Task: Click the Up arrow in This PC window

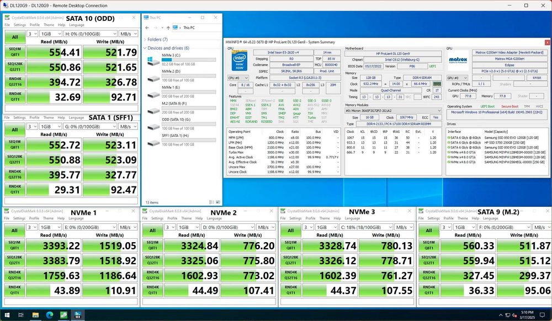Action: pos(168,28)
